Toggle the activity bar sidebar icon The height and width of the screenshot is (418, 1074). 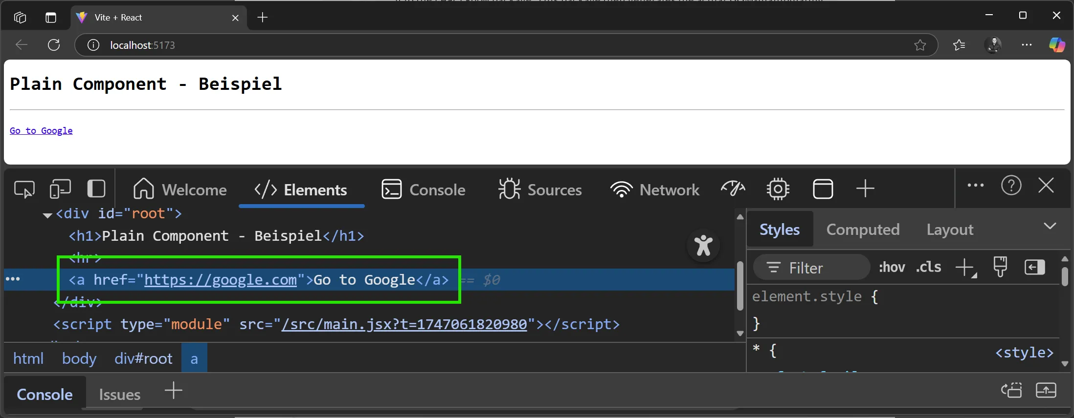(96, 189)
